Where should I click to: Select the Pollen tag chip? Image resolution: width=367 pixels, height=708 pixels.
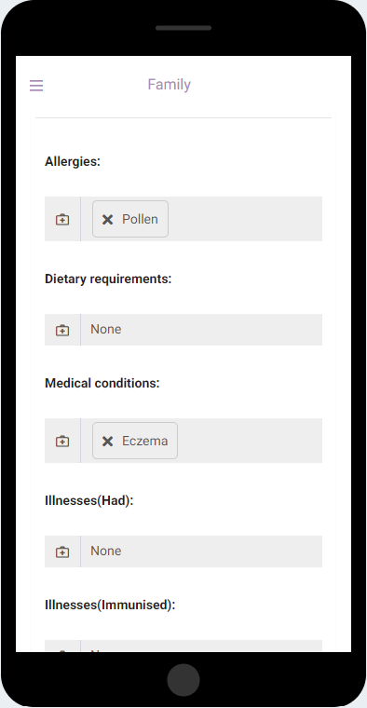pyautogui.click(x=130, y=219)
